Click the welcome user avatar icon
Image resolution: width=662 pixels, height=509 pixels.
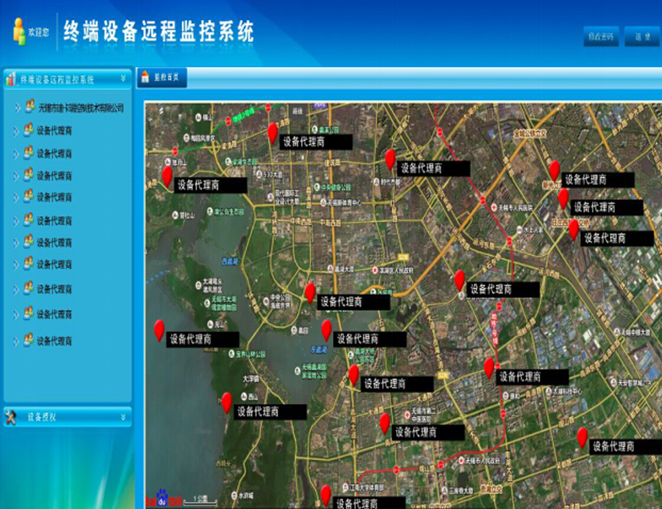click(x=19, y=31)
